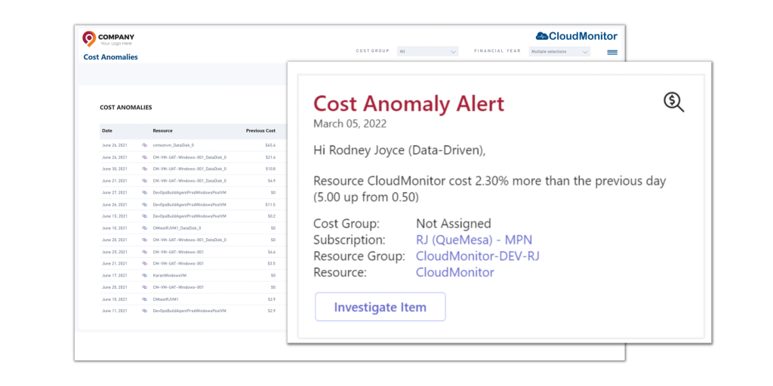Click the $3.5 previous cost cell
Image resolution: width=773 pixels, height=386 pixels.
point(271,263)
